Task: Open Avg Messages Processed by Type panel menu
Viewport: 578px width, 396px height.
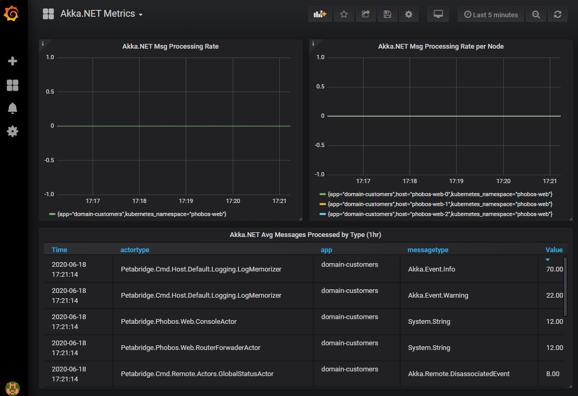Action: (x=305, y=235)
